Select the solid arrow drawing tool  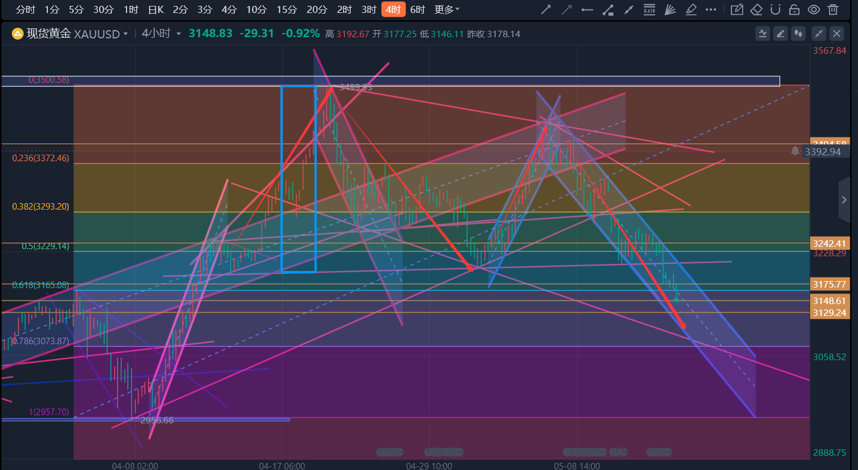546,9
